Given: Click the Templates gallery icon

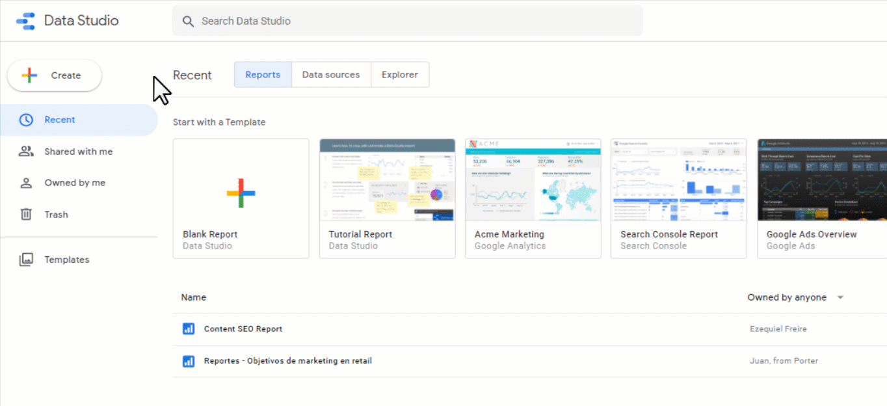Looking at the screenshot, I should [x=26, y=260].
